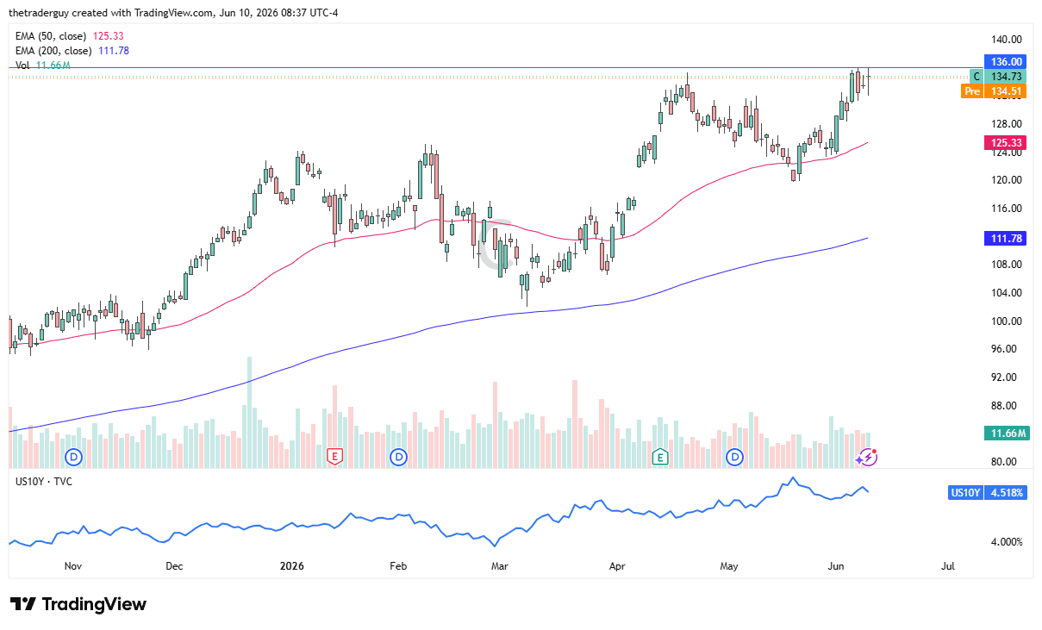The width and height of the screenshot is (1042, 630).
Task: Click the 108.00 price axis value
Action: 1006,265
